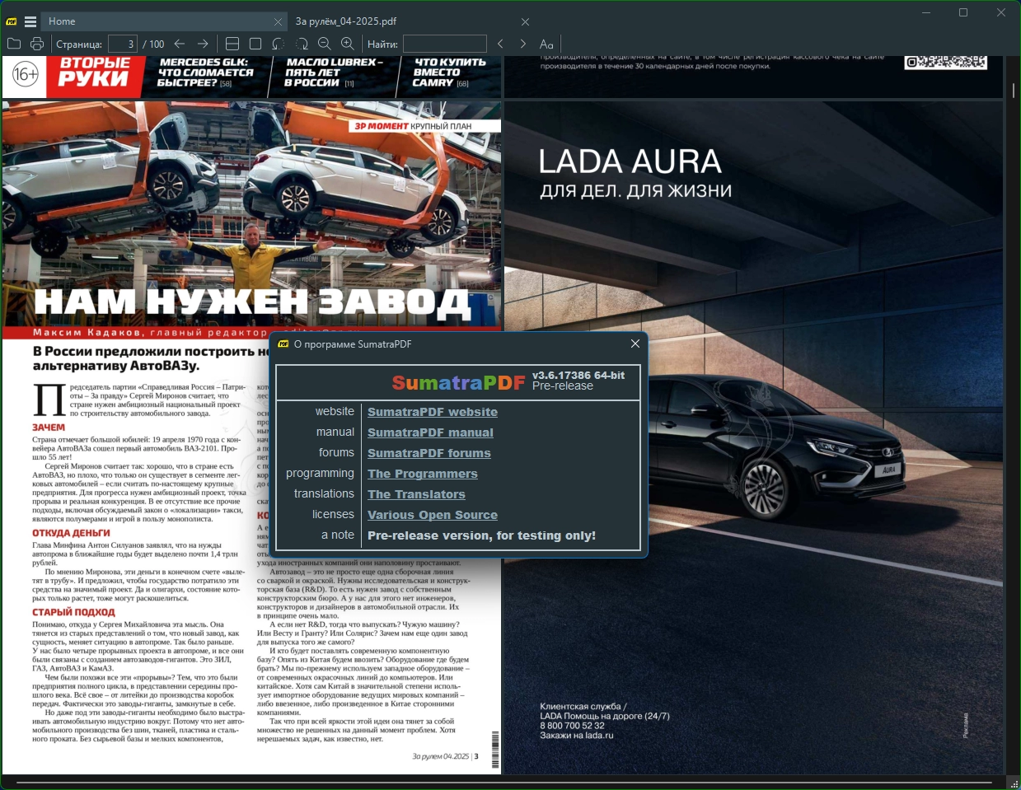Click the 'LADA AURA' ad heading
The width and height of the screenshot is (1021, 790).
[x=630, y=161]
